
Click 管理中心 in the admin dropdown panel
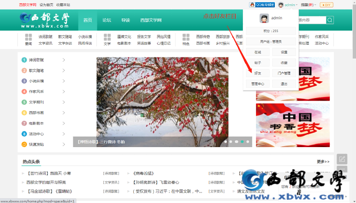click(x=258, y=84)
